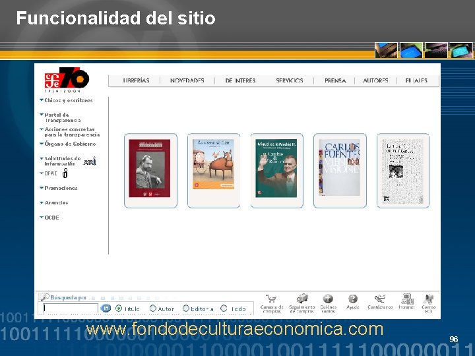Screen dimensions: 475x356
Task: Click the Búsqueda por label
Action: click(x=69, y=297)
